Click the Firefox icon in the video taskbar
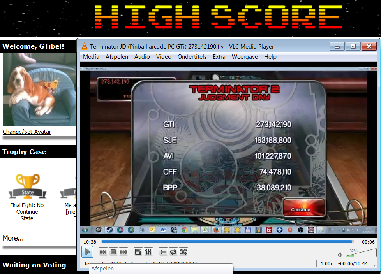Screen dimensions: 381x274 point(216,229)
